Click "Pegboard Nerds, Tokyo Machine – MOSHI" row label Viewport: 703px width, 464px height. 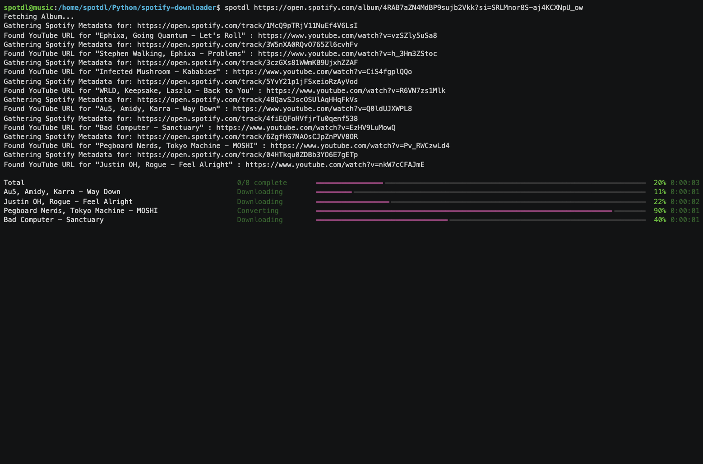click(81, 211)
